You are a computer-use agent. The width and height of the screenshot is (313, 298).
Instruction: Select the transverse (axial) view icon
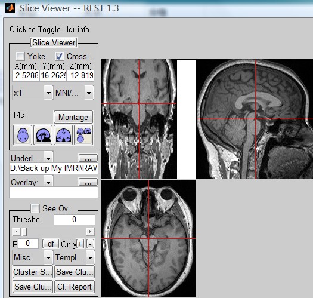pyautogui.click(x=23, y=135)
